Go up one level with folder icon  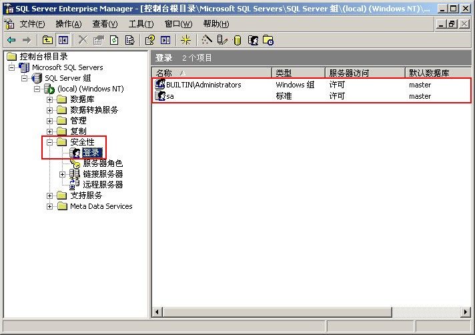[47, 40]
